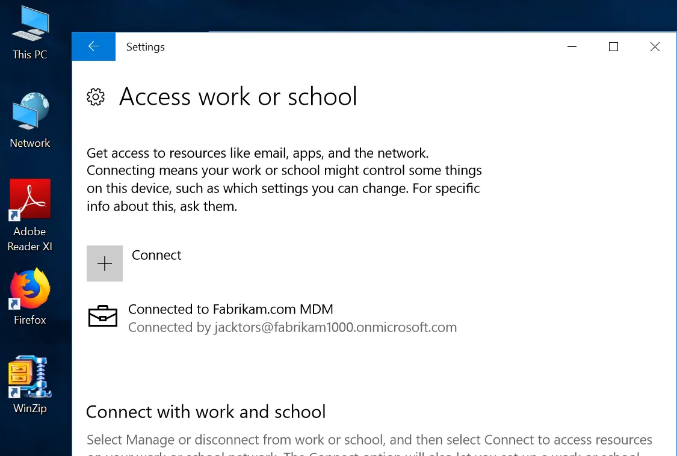
Task: Click the Get access to resources description paragraph
Action: tap(284, 180)
